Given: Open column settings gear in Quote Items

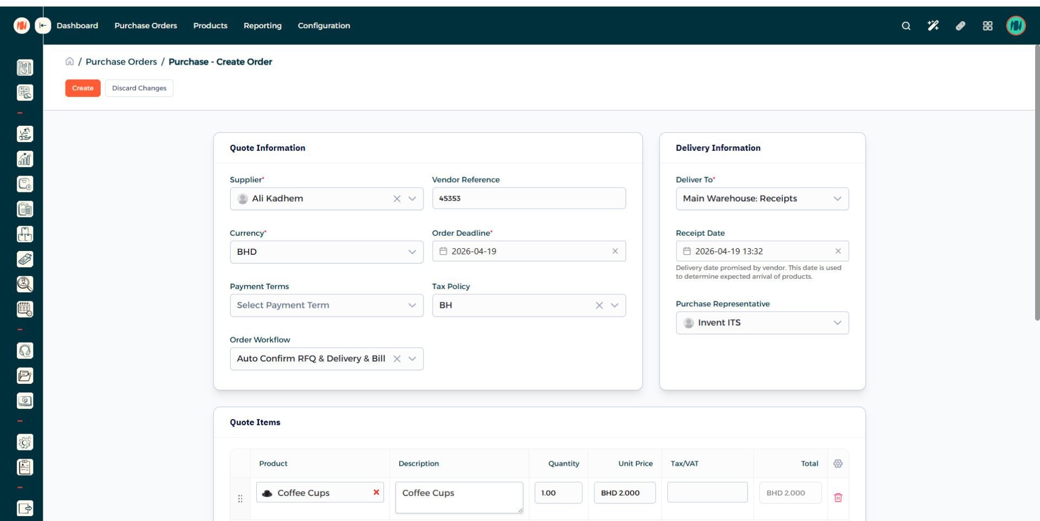Looking at the screenshot, I should (x=838, y=464).
